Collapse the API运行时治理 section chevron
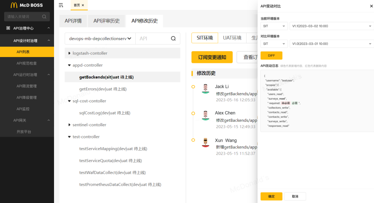The image size is (374, 203). 49,75
